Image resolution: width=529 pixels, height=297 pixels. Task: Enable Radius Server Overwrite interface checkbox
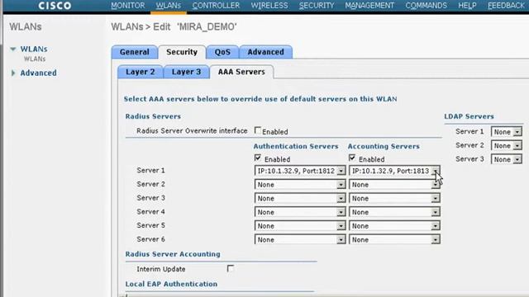pos(258,130)
